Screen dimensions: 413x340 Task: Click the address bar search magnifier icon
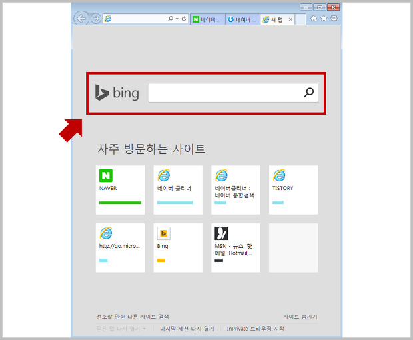pos(171,19)
